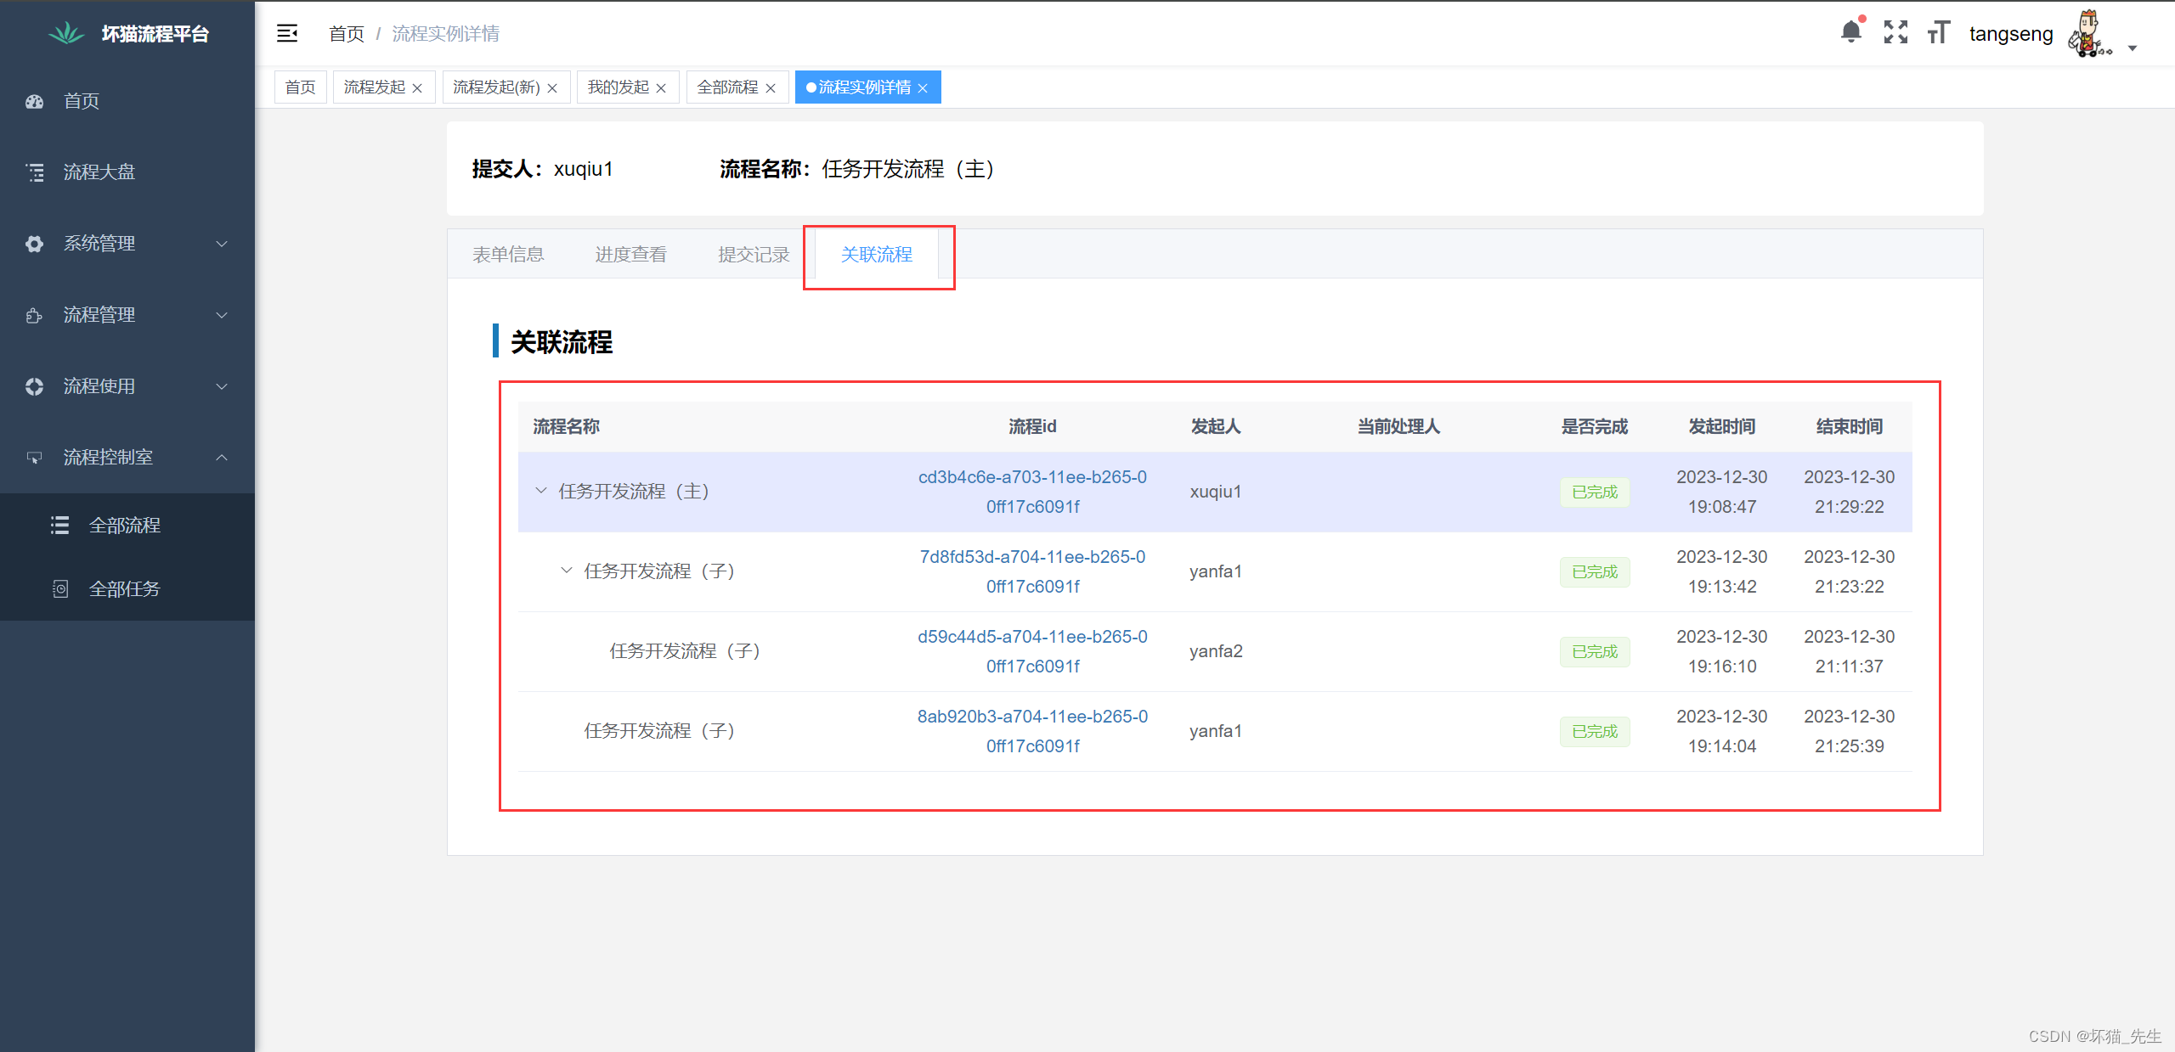Close the 我的发起 page tab
Image resolution: width=2175 pixels, height=1052 pixels.
661,88
